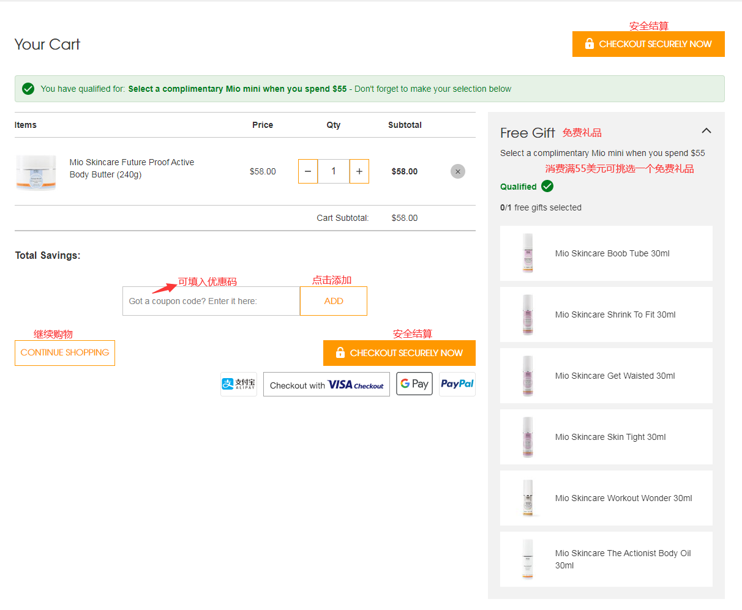Image resolution: width=742 pixels, height=610 pixels.
Task: Click ADD to apply coupon code
Action: [334, 301]
